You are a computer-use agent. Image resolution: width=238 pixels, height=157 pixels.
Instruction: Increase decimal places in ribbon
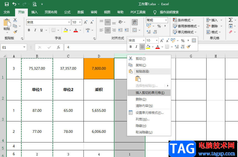click(149, 32)
